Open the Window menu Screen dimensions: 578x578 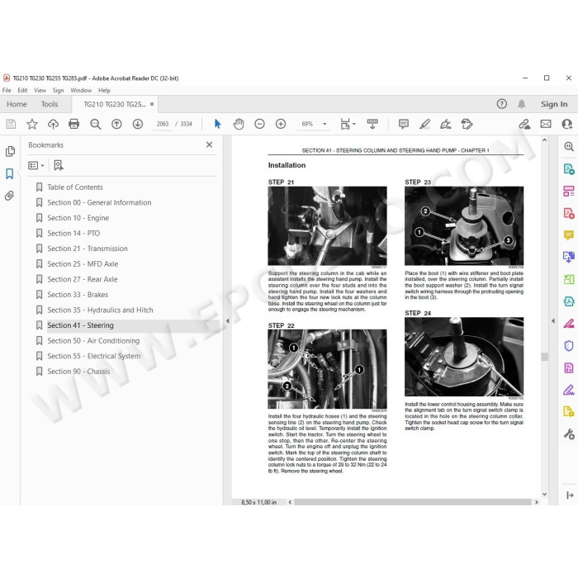pos(81,90)
